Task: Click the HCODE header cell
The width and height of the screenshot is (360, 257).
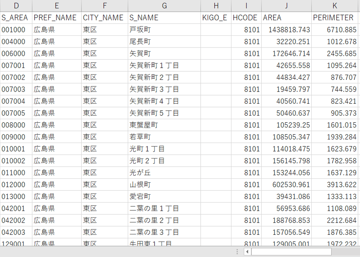Action: [x=246, y=18]
